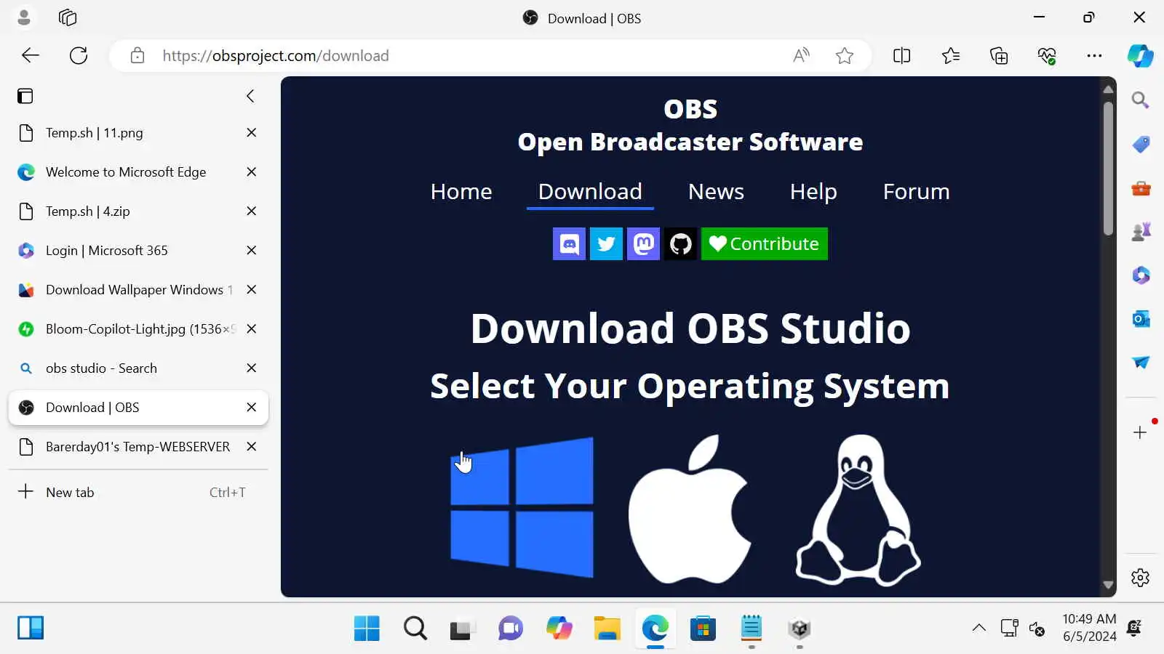This screenshot has height=654, width=1164.
Task: Customize sidebar with plus button
Action: pyautogui.click(x=1140, y=432)
